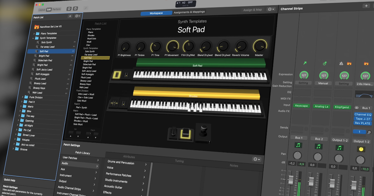Click the yellow square beside the Soft Pad keyboard
The width and height of the screenshot is (374, 196).
pyautogui.click(x=117, y=75)
